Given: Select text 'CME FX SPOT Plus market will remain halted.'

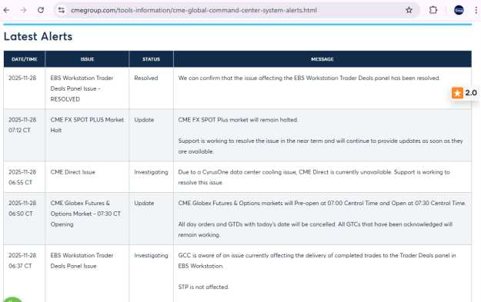Looking at the screenshot, I should pyautogui.click(x=238, y=120).
